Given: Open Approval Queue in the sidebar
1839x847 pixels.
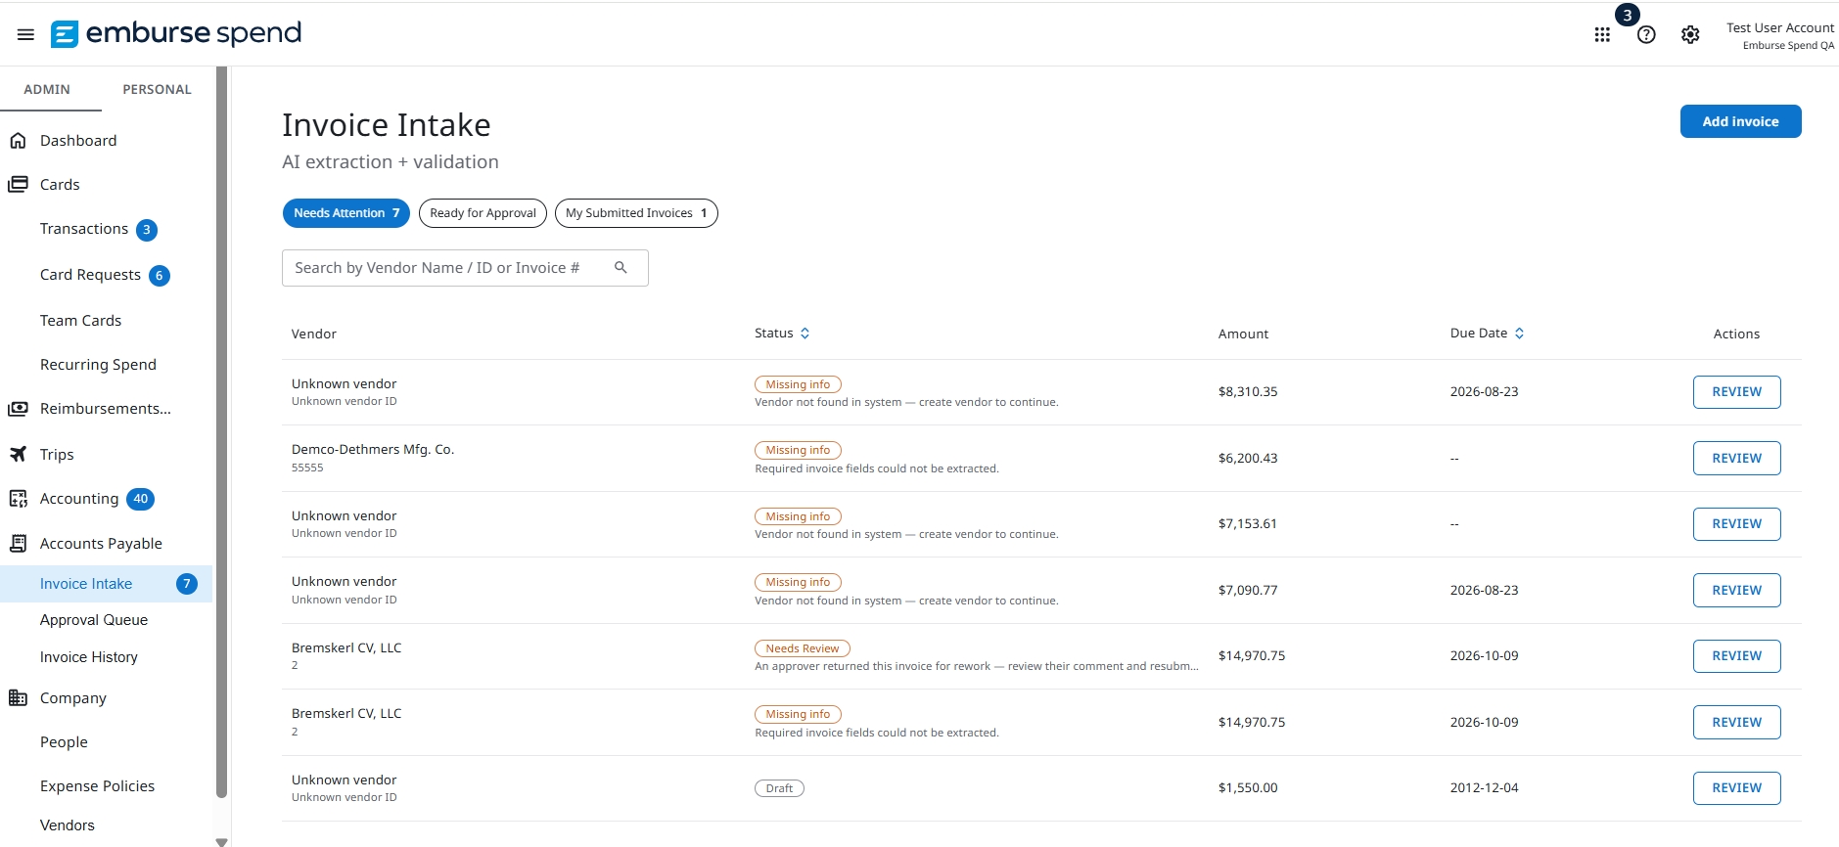Looking at the screenshot, I should coord(94,620).
